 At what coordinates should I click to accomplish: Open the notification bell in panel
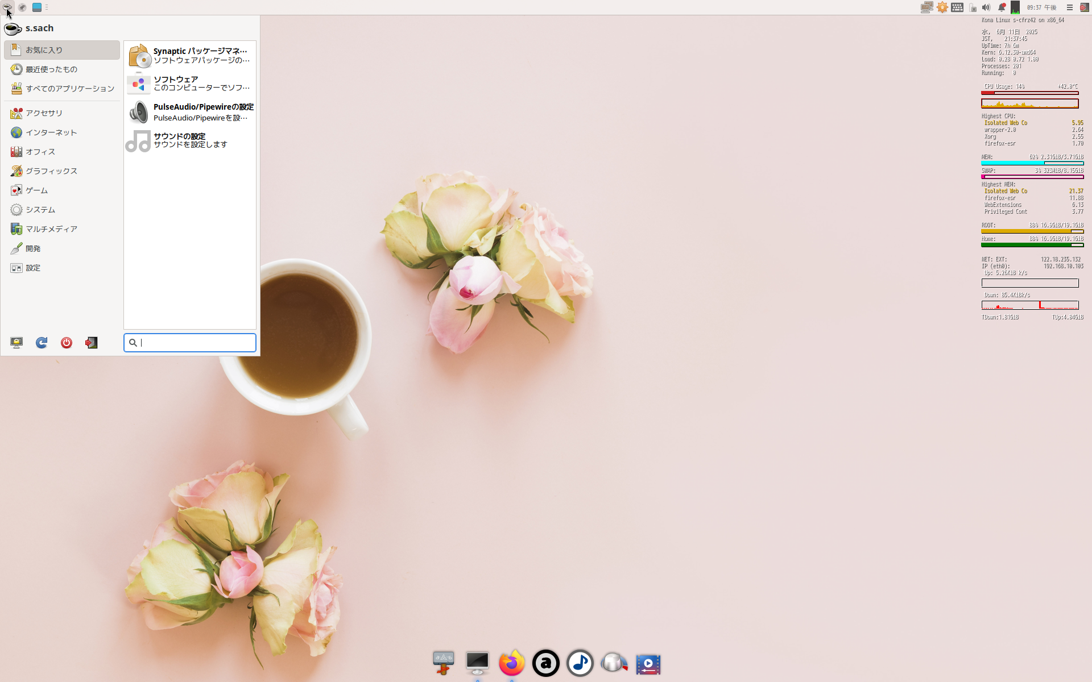pos(1002,7)
